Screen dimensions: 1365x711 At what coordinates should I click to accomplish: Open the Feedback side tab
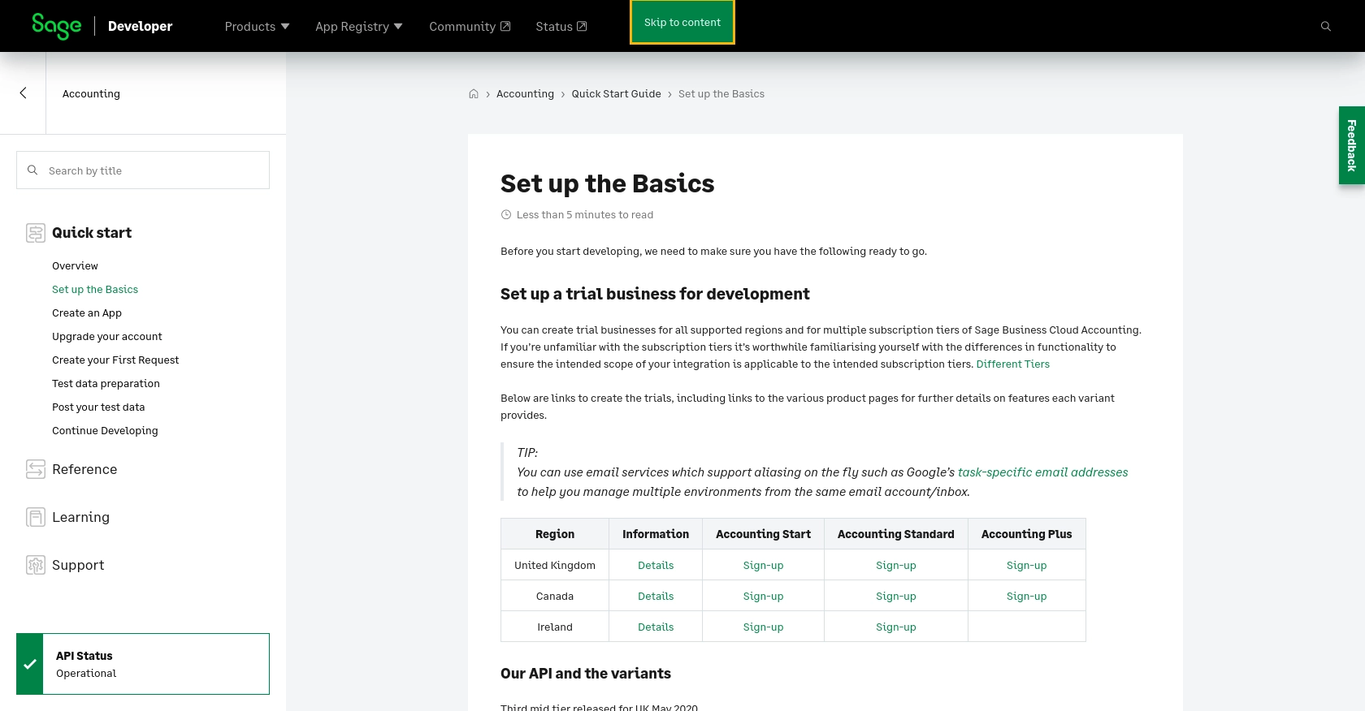pos(1352,145)
